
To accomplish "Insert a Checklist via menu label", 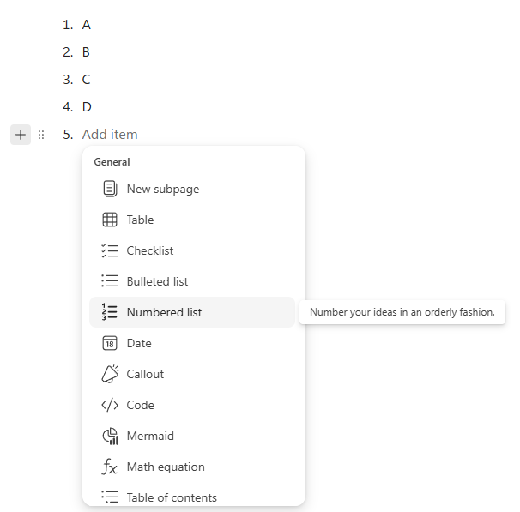I will (x=150, y=250).
